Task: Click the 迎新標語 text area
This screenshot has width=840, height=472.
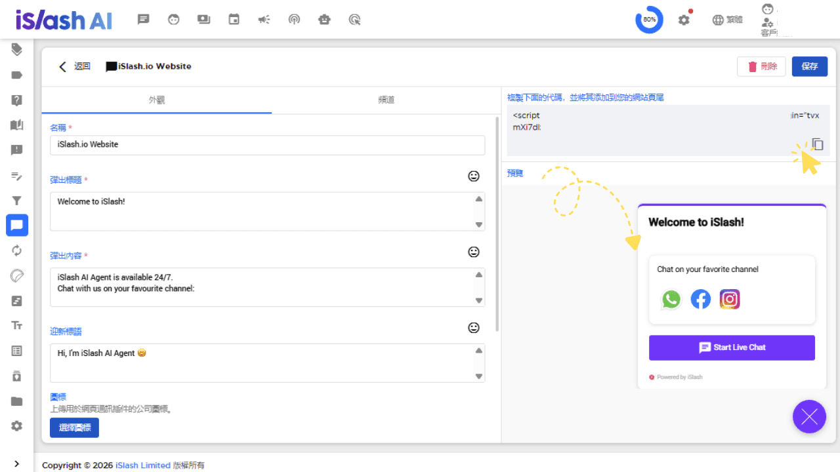Action: (268, 363)
